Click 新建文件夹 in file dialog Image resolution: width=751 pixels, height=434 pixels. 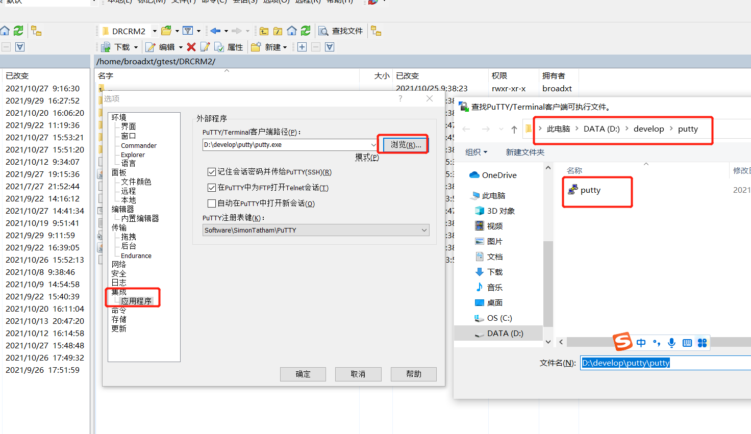pyautogui.click(x=525, y=152)
